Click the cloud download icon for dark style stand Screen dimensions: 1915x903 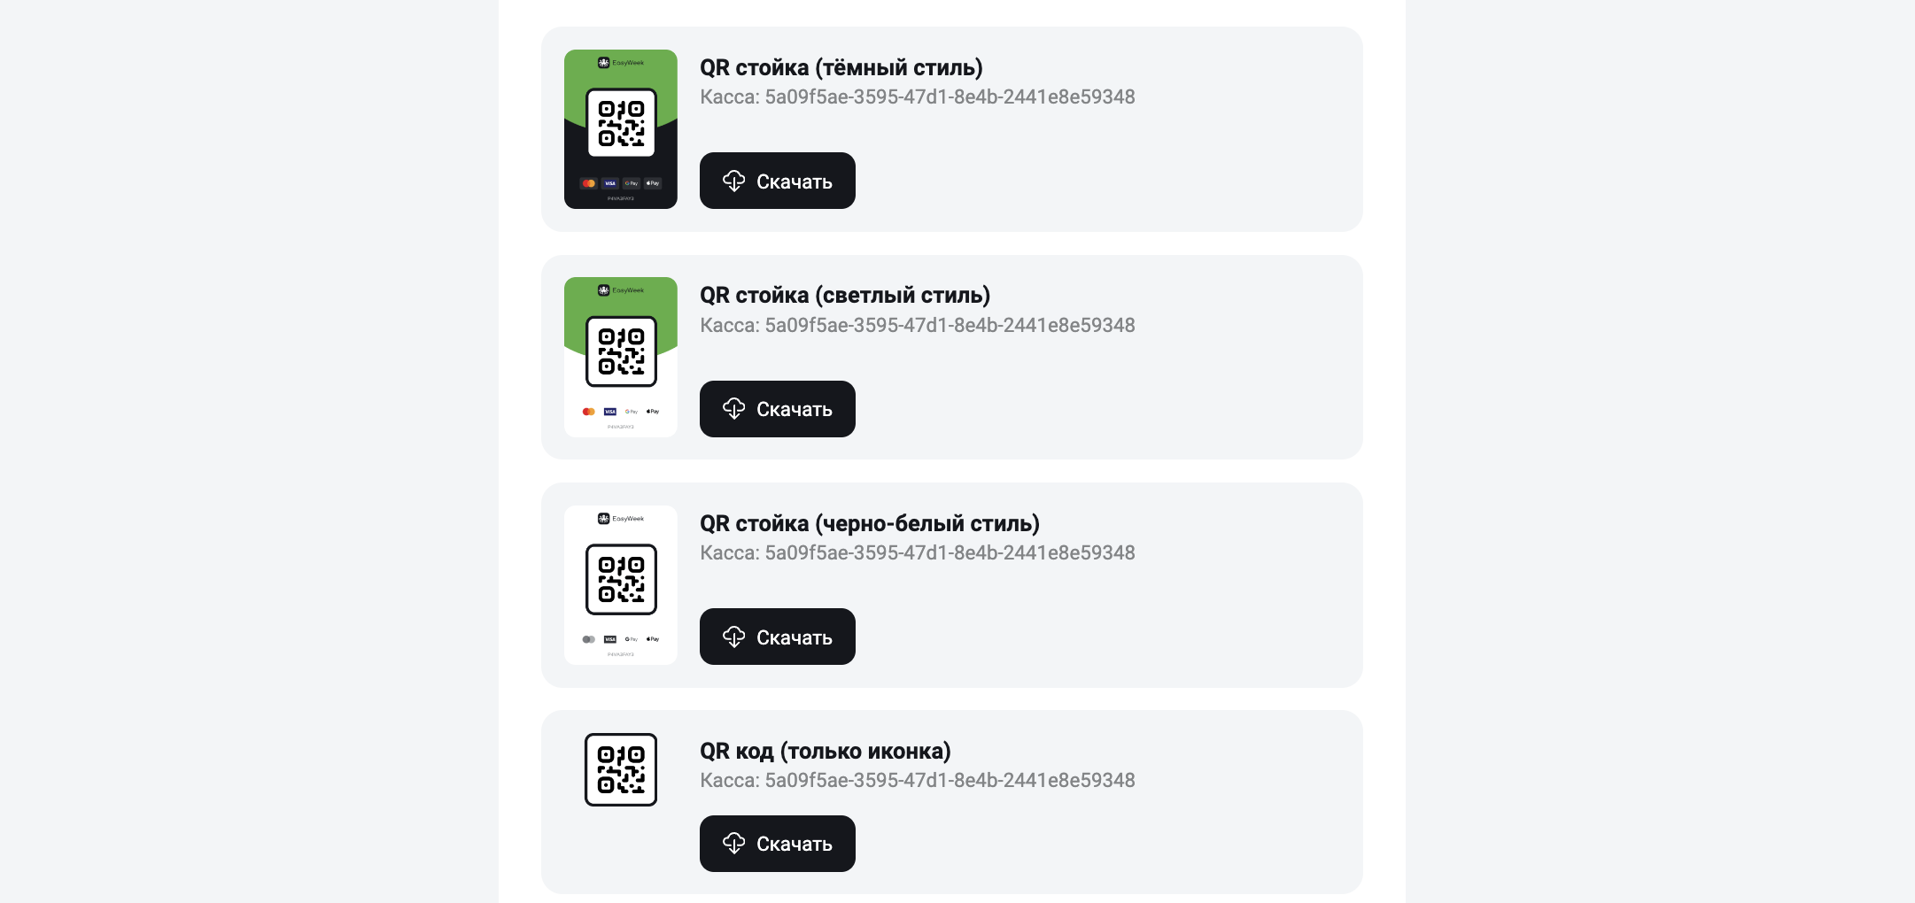(733, 181)
